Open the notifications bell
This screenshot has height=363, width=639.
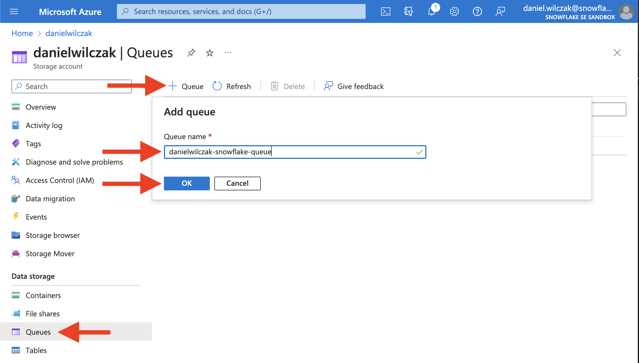point(432,11)
